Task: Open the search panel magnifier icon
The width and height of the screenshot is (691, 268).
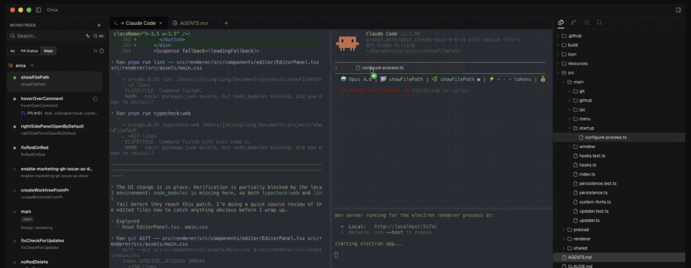Action: (600, 22)
